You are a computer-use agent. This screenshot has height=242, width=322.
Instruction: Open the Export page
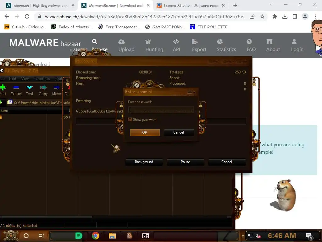(199, 45)
